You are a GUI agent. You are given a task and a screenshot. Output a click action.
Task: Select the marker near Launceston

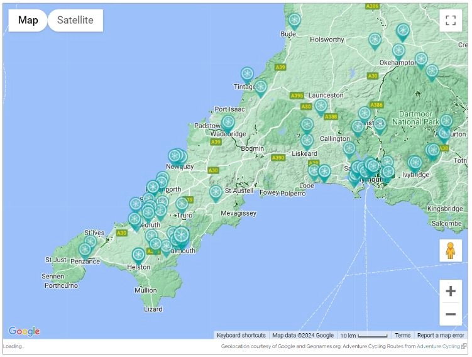tap(321, 107)
